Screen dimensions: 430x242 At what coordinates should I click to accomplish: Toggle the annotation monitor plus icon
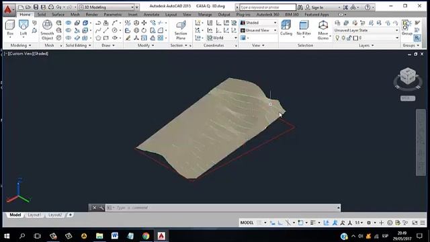click(x=381, y=223)
